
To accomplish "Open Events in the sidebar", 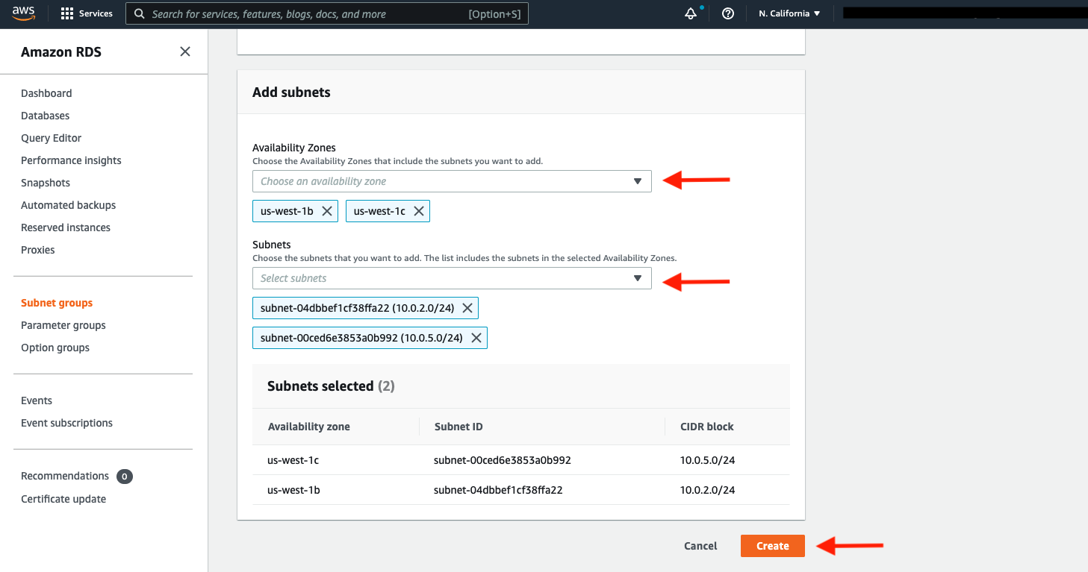I will (37, 400).
